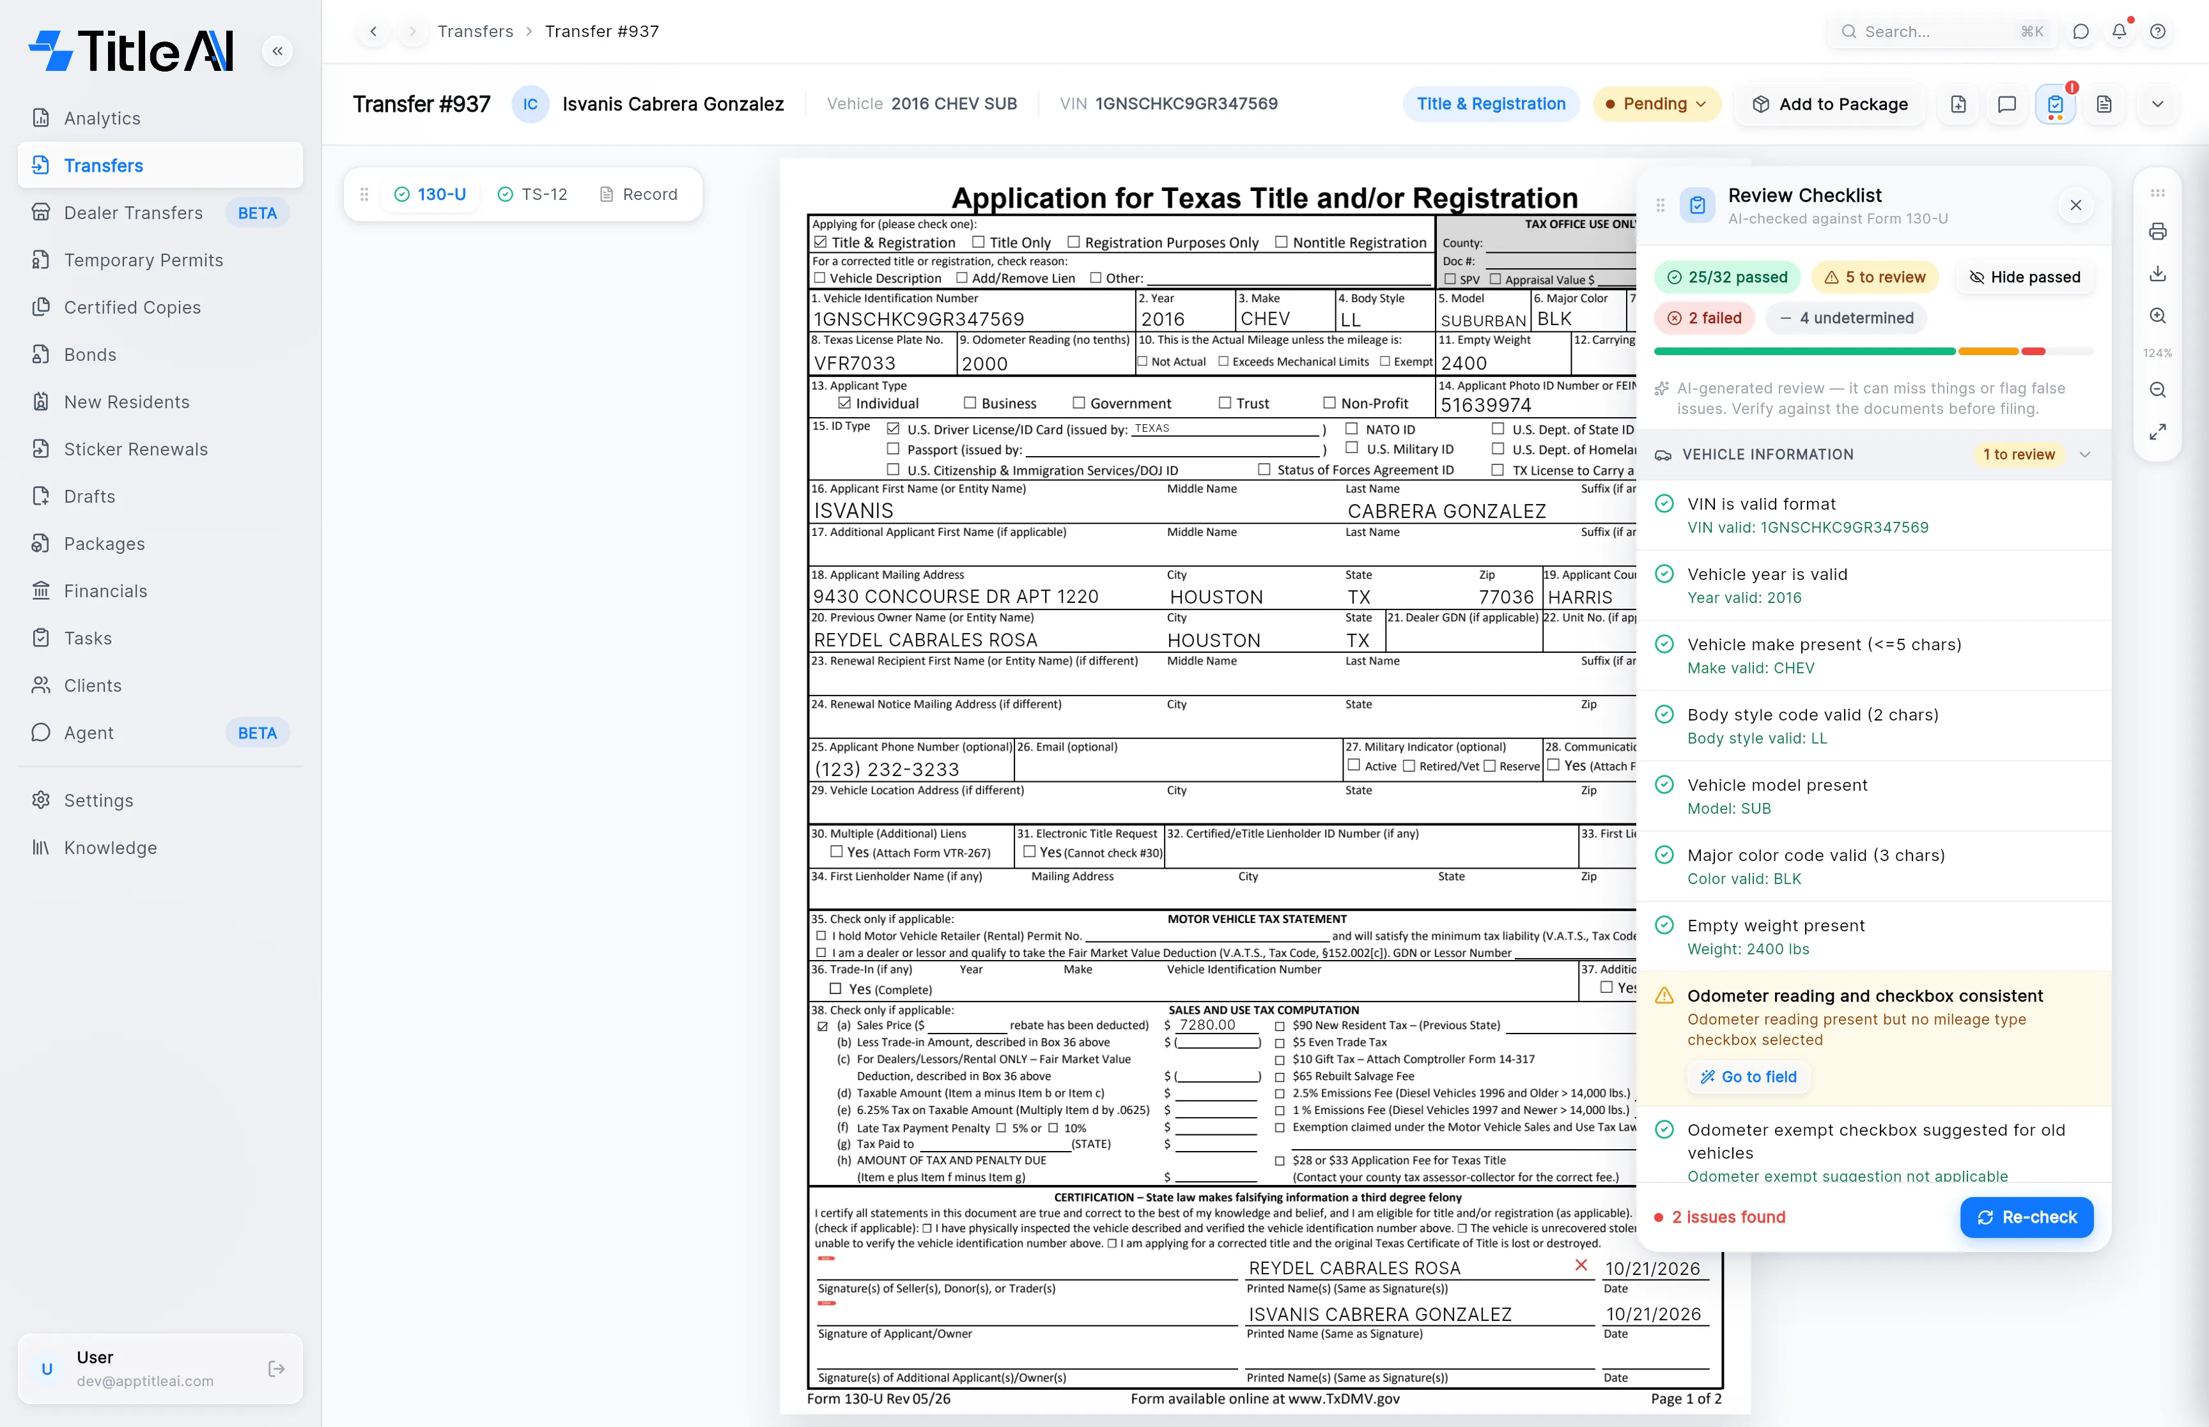Close the Review Checklist panel

(2077, 206)
